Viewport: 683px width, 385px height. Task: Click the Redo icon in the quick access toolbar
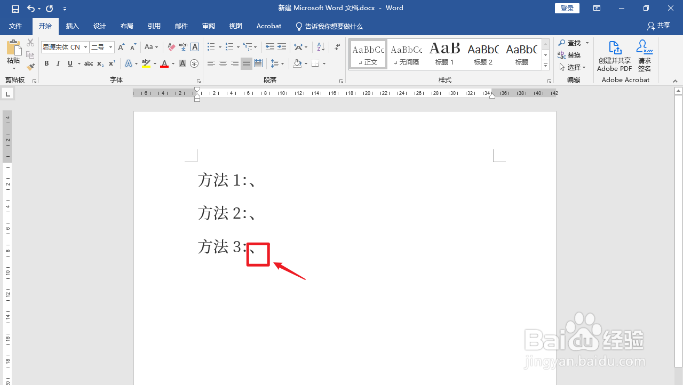(x=50, y=9)
